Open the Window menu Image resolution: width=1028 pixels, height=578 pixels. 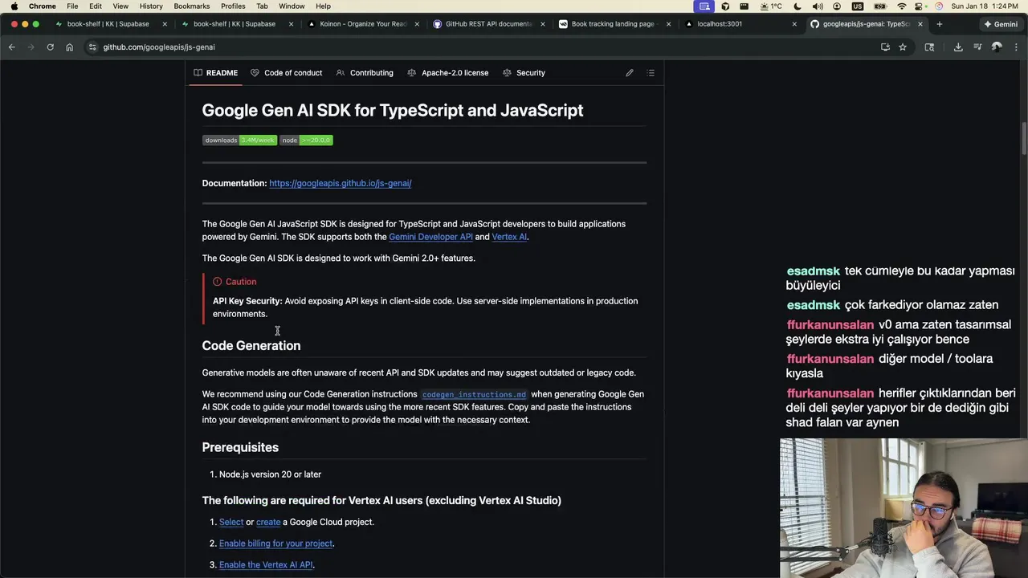tap(292, 6)
